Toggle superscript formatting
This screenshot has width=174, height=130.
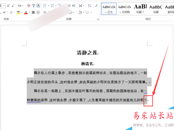[5, 12]
